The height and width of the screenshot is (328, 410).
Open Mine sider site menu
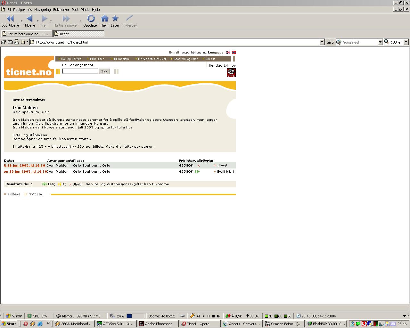pyautogui.click(x=95, y=59)
